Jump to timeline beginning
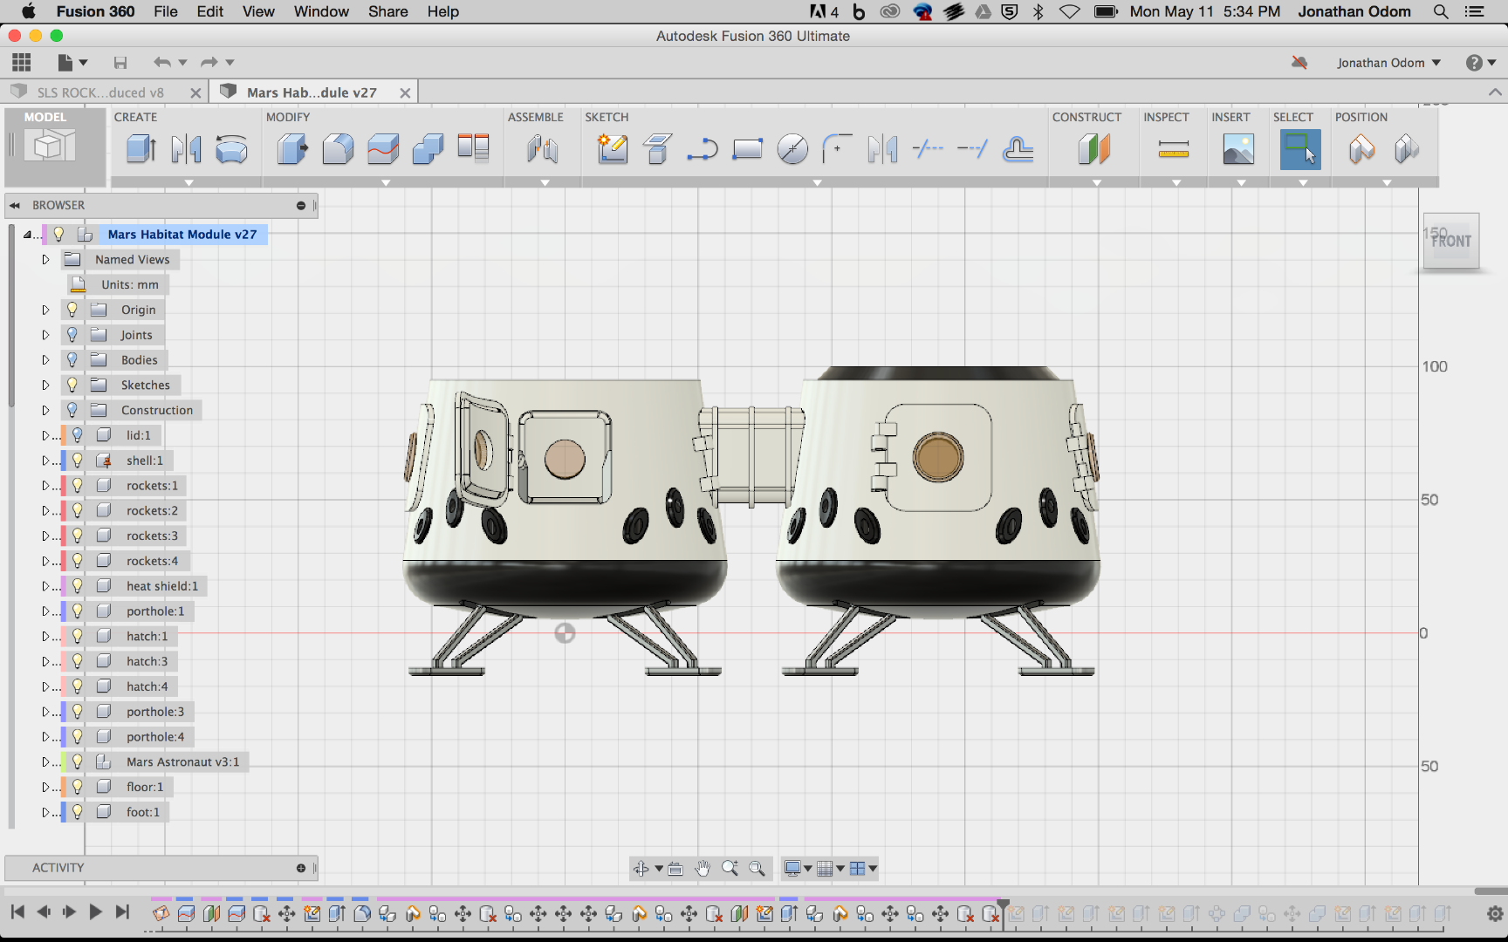The image size is (1508, 942). (x=17, y=912)
